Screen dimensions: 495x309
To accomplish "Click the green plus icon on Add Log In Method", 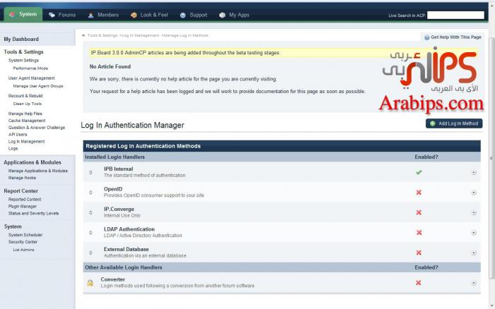I will (x=432, y=123).
